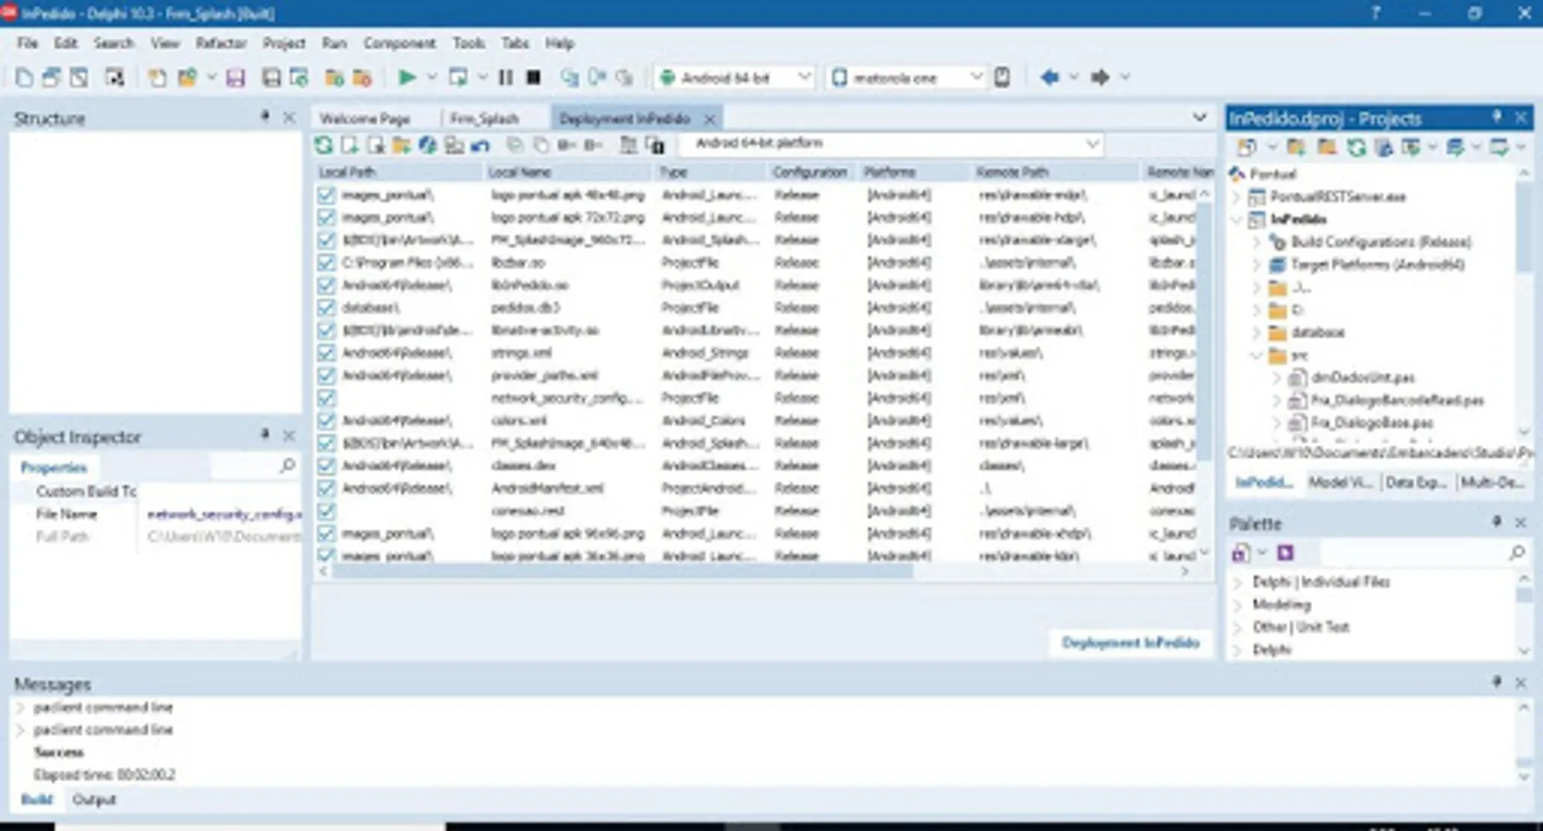The image size is (1543, 831).
Task: Expand the PontualRESTServer.exe project node
Action: point(1237,197)
